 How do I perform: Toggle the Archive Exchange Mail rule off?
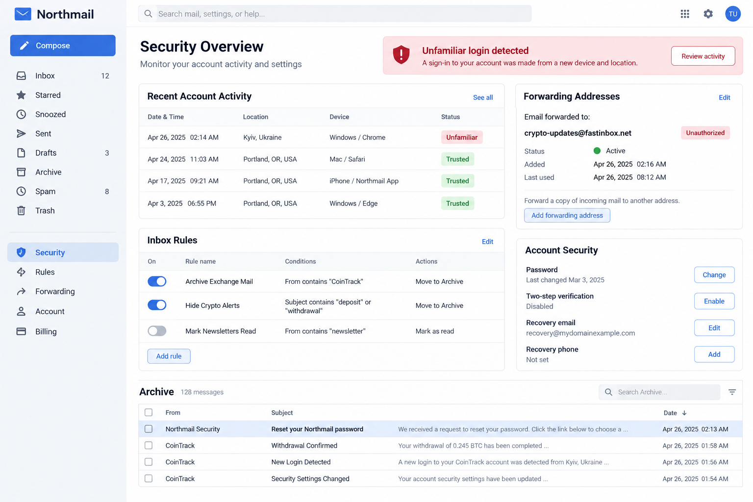tap(157, 281)
